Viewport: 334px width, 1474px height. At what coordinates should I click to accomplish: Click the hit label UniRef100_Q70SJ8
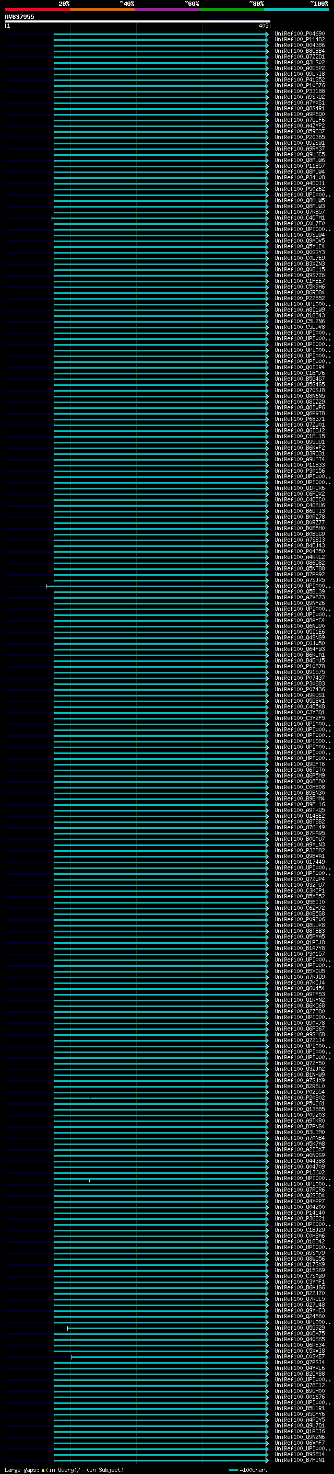coord(300,390)
